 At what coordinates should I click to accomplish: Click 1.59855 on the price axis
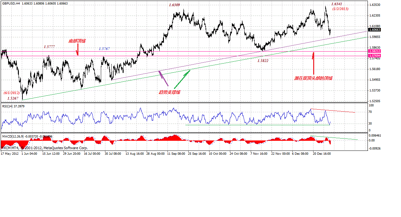click(375, 37)
